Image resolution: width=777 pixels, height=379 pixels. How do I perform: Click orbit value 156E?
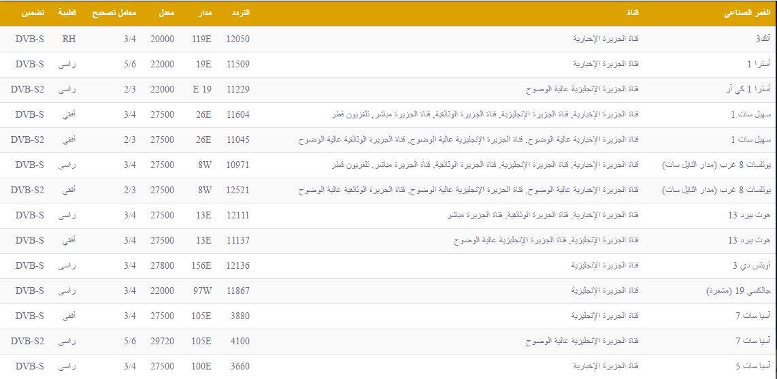click(201, 266)
